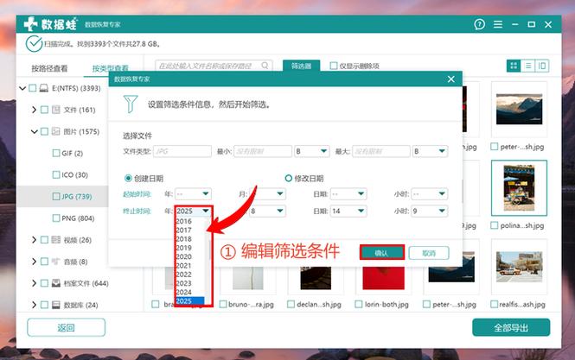Open the hamburger menu in title bar
This screenshot has width=575, height=360.
click(498, 24)
